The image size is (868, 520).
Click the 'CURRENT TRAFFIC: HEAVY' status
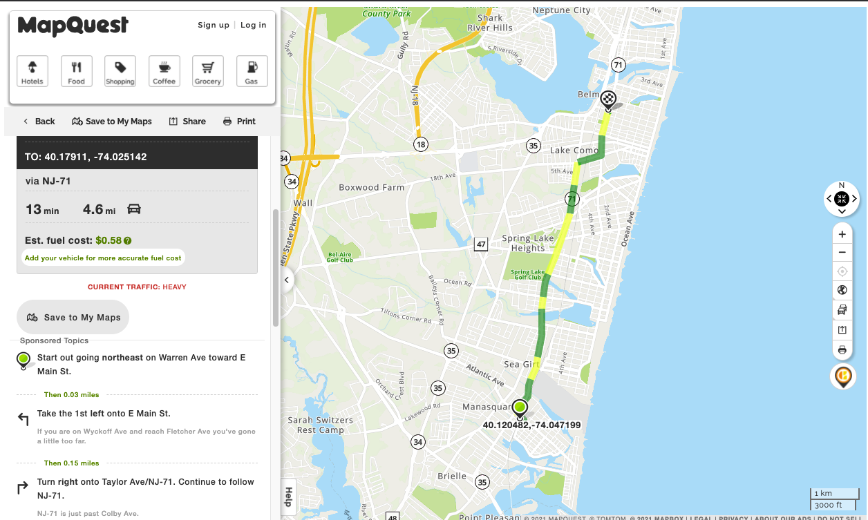[x=137, y=287]
